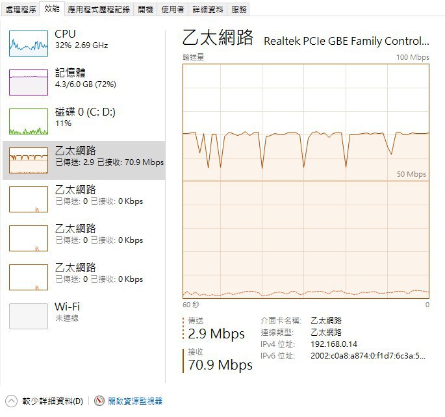Select the CPU usage graph thumbnail
This screenshot has width=445, height=417.
click(x=29, y=44)
